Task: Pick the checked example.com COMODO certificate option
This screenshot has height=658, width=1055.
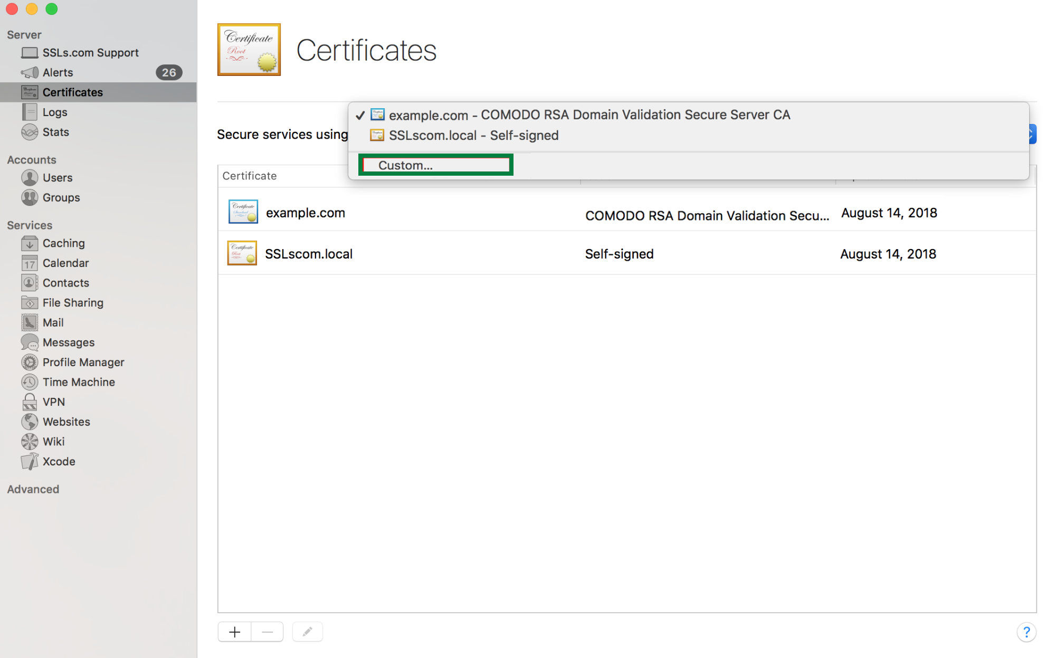Action: [x=588, y=115]
